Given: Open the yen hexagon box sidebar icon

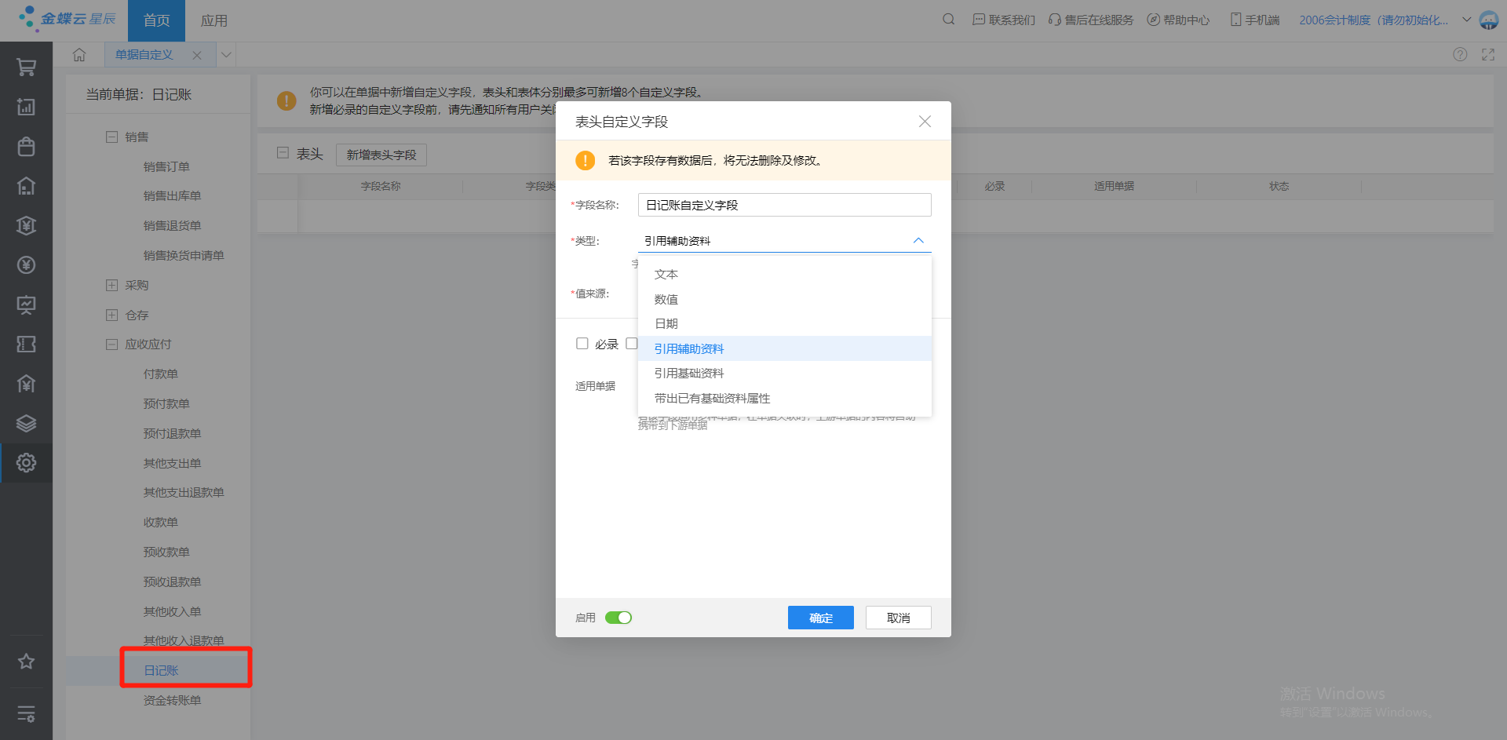Looking at the screenshot, I should 26,226.
